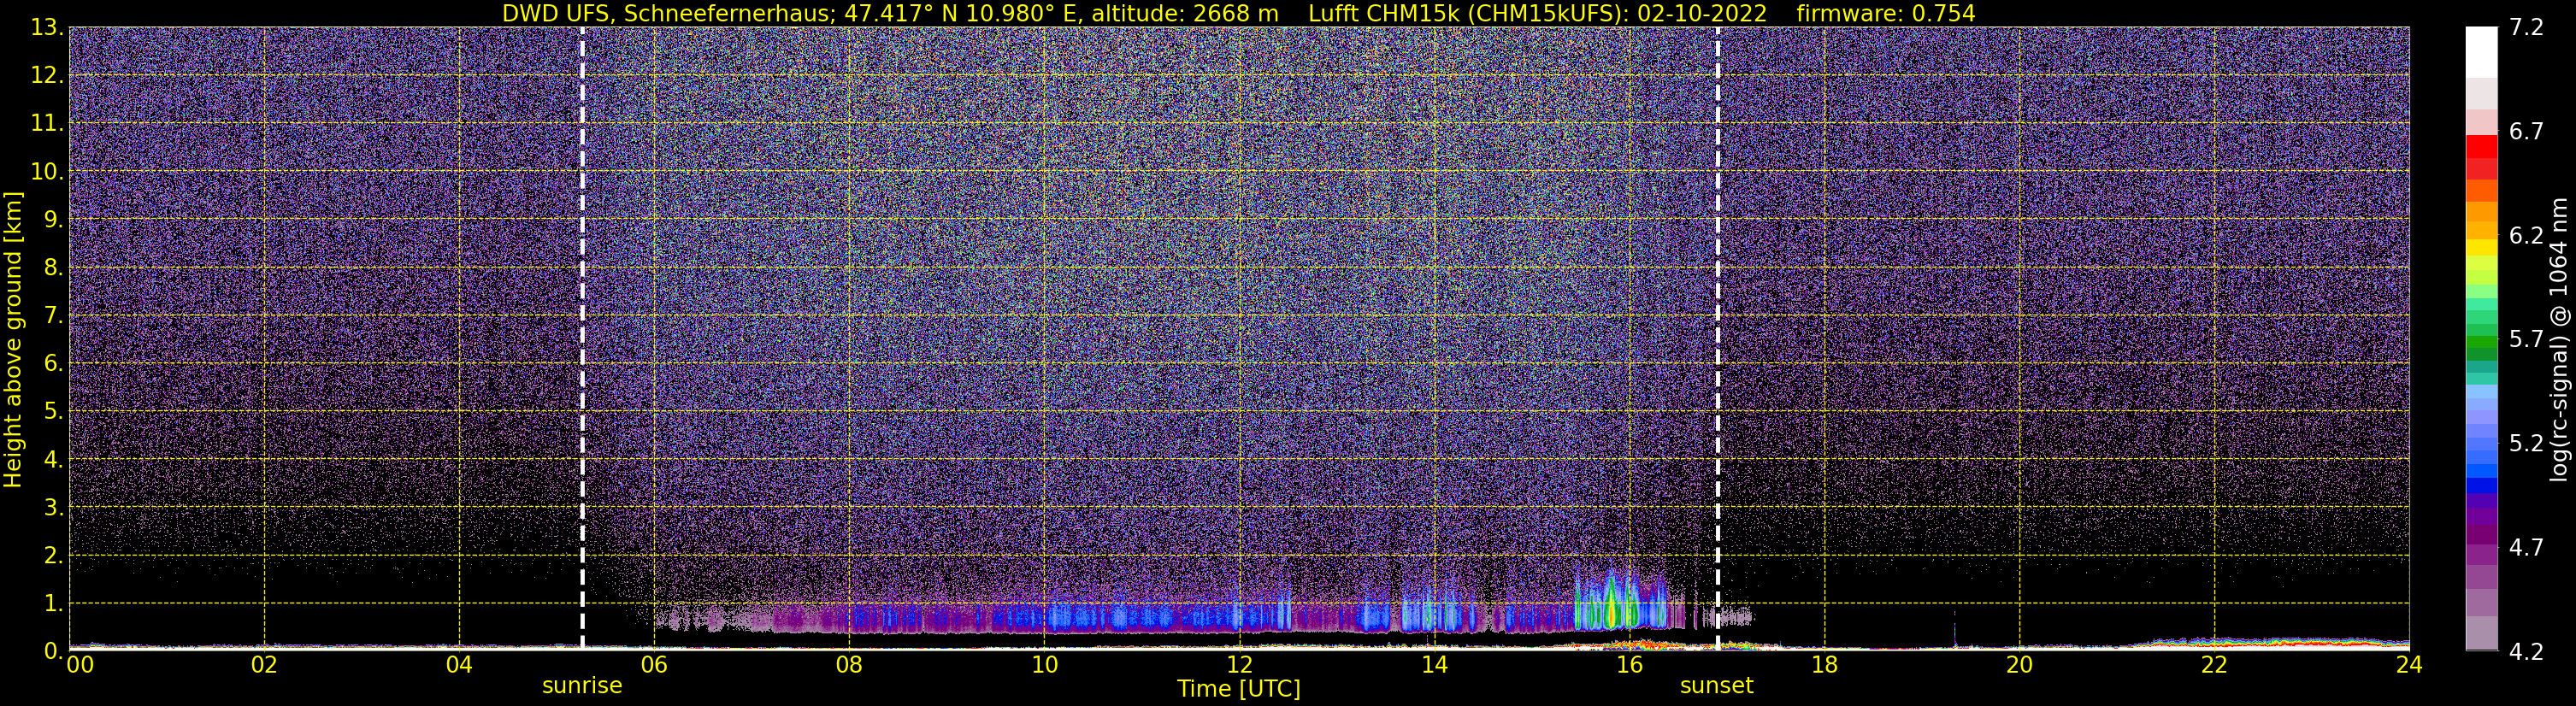Click the y-axis tick label '1.'
Viewport: 2576px width, 706px height.
click(53, 603)
